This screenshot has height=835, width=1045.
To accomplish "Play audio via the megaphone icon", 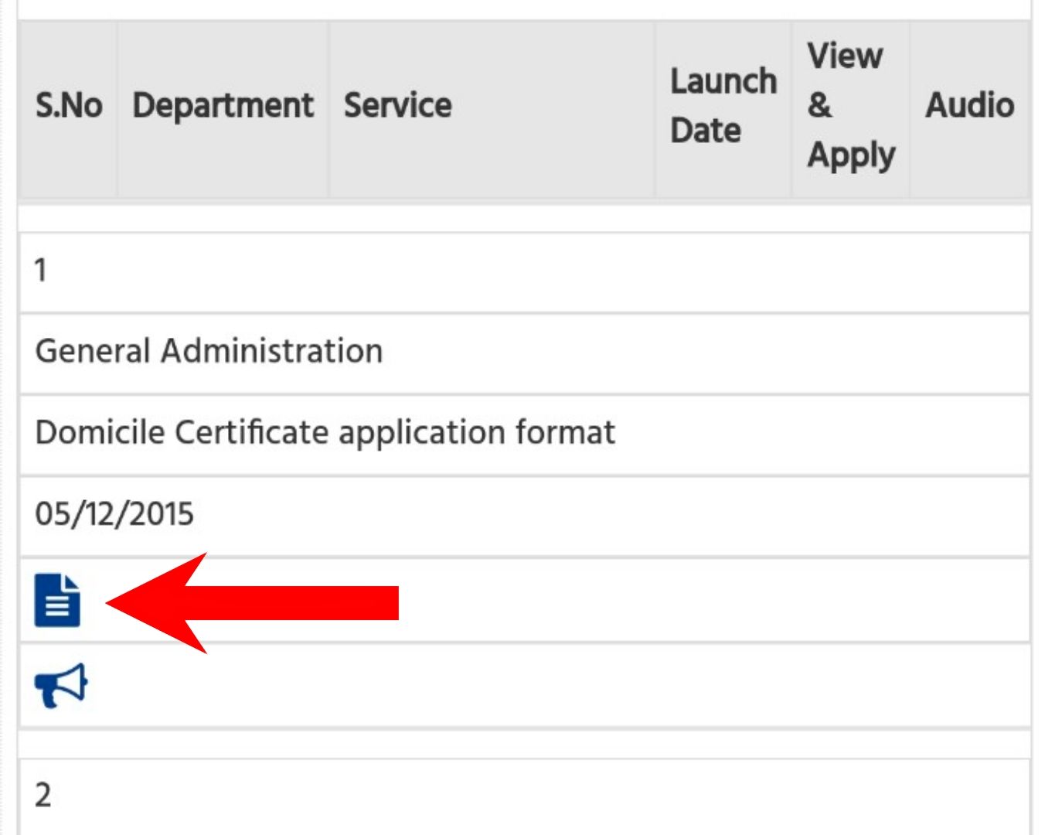I will coord(61,685).
